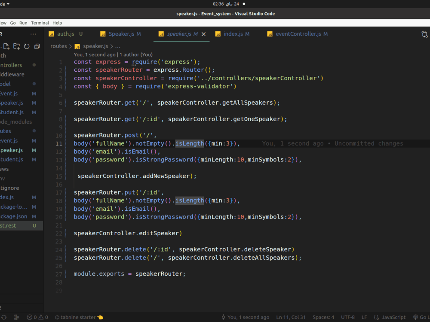Collapse all folders in Explorer
Viewport: 430px width, 322px height.
[36, 46]
